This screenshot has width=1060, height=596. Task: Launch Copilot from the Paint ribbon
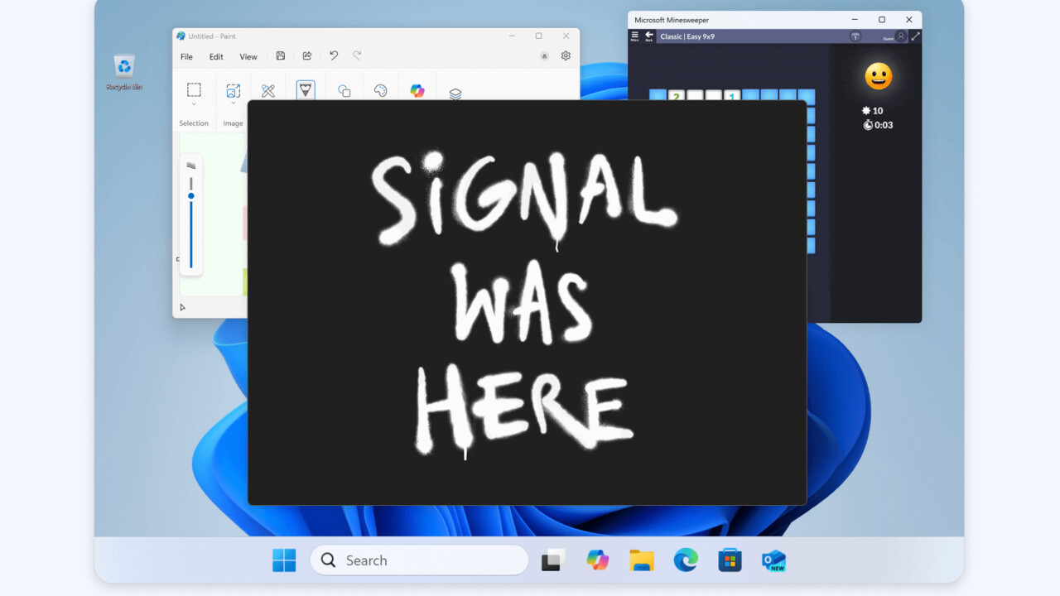[417, 91]
